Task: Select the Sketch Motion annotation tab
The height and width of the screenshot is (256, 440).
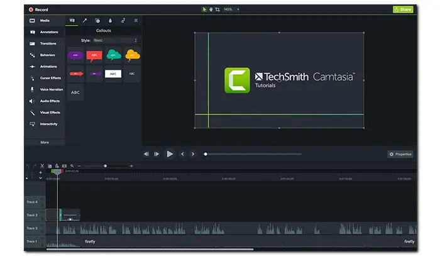Action: click(x=123, y=21)
